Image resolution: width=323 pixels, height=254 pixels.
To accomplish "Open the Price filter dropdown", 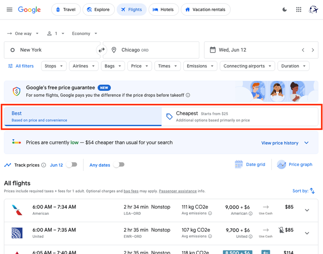I will click(139, 66).
